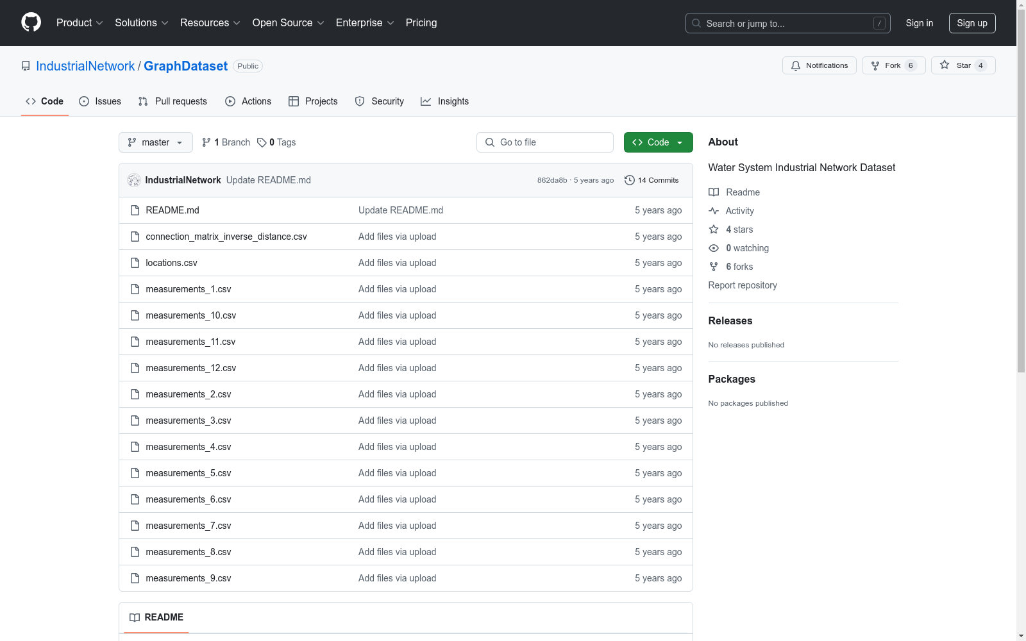Click the book icon next to Readme
Image resolution: width=1026 pixels, height=641 pixels.
[x=714, y=192]
